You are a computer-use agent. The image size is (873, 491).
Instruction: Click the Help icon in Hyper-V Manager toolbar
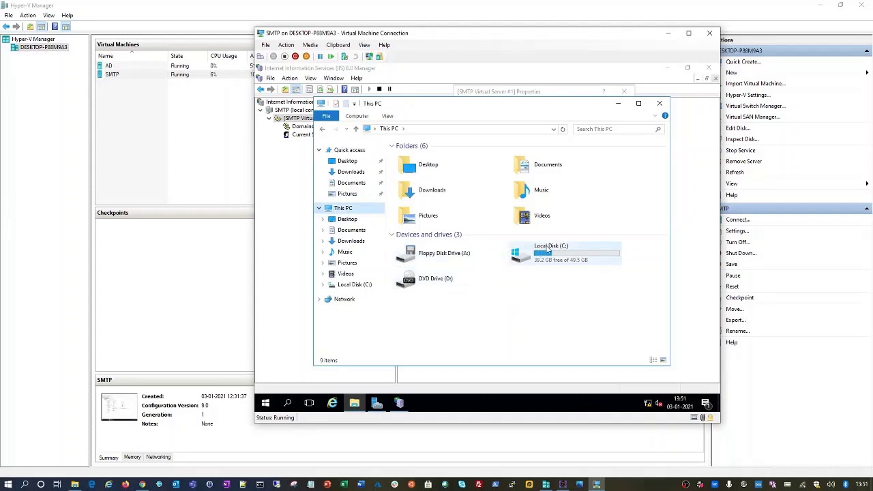click(x=54, y=27)
